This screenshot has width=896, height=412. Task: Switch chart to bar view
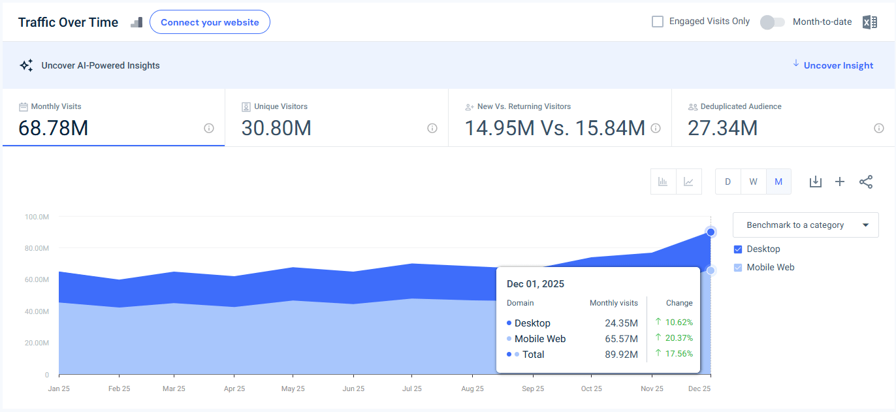663,182
